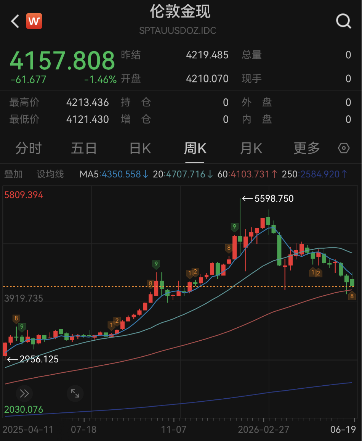Tap the price change -61.677
This screenshot has width=362, height=441.
(x=28, y=80)
